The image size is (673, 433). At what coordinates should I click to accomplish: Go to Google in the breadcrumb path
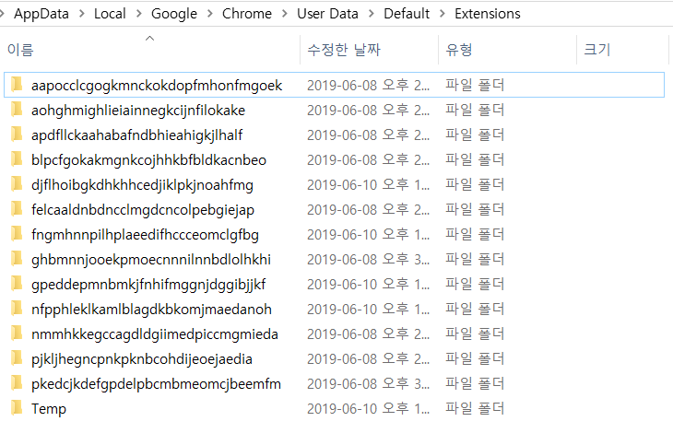click(x=174, y=14)
